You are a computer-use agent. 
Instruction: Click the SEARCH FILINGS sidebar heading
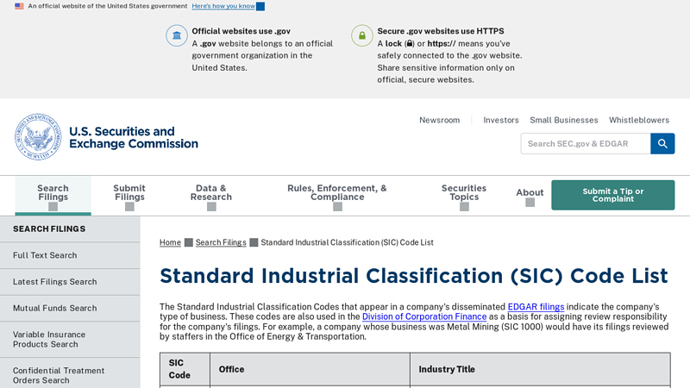pos(49,228)
